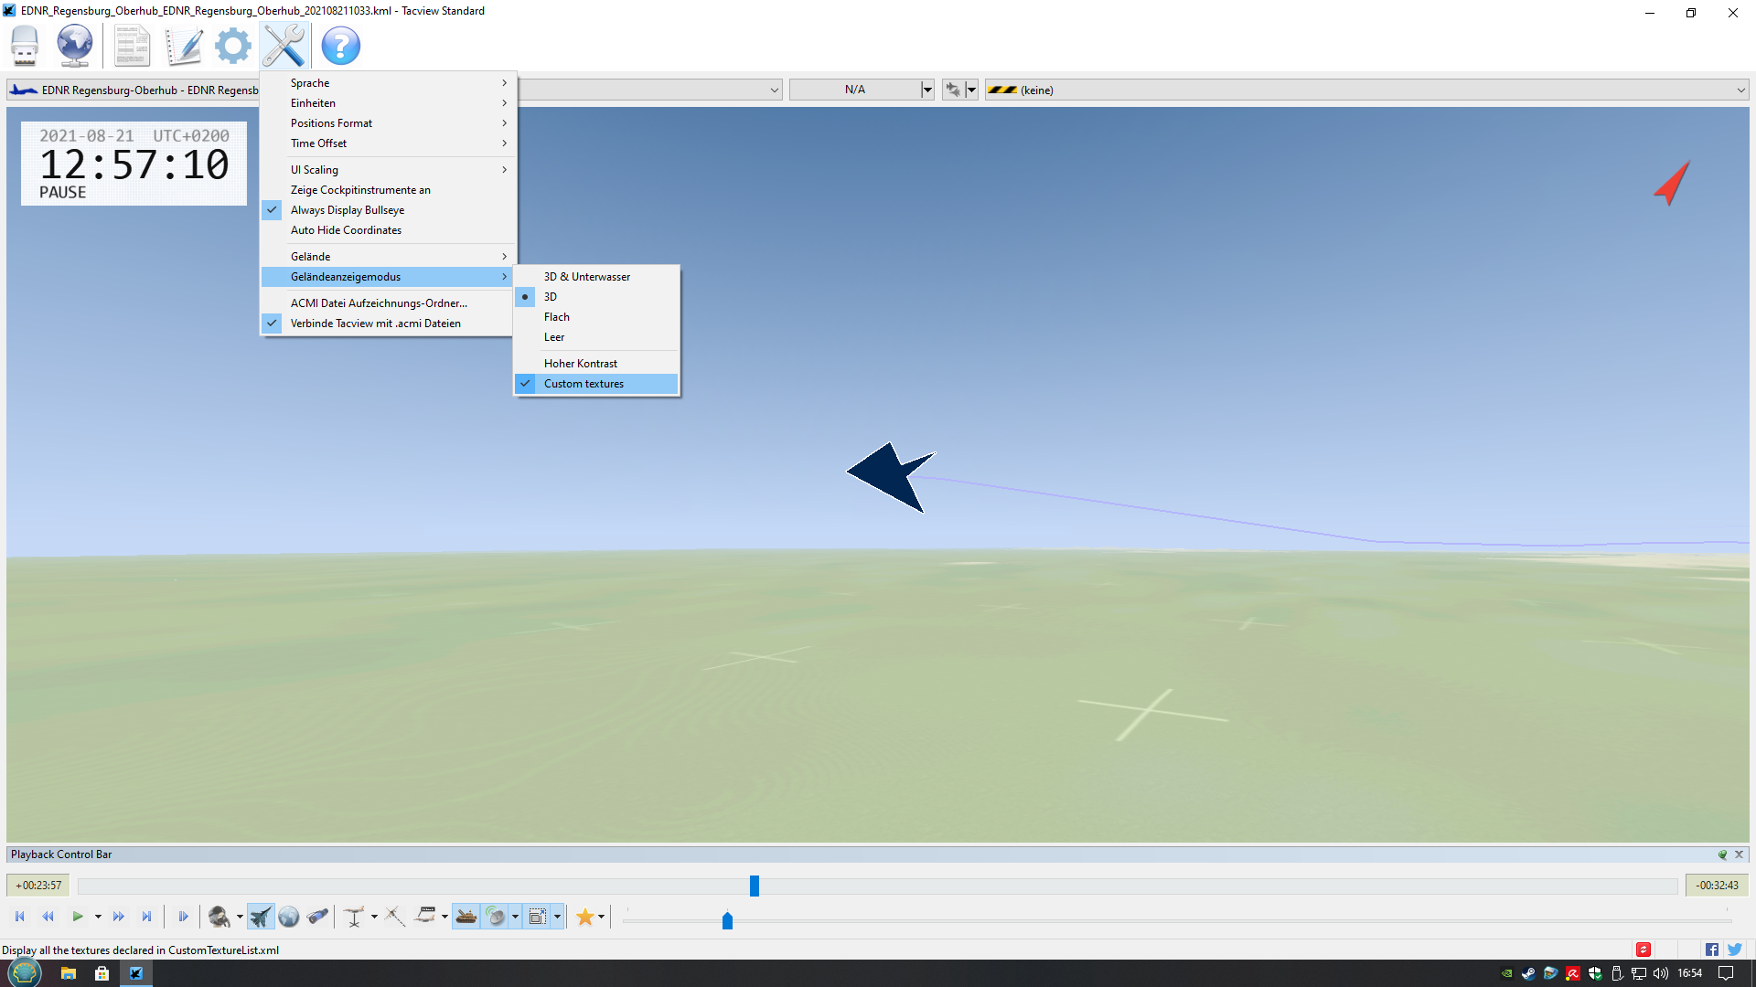The width and height of the screenshot is (1756, 987).
Task: Open dropdown arrow beside aircraft stand icon
Action: 374,917
